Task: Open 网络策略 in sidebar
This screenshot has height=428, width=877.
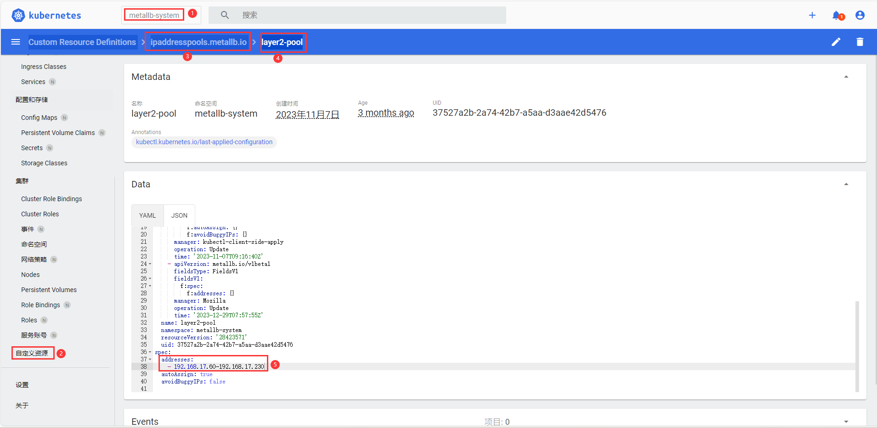Action: pos(34,259)
